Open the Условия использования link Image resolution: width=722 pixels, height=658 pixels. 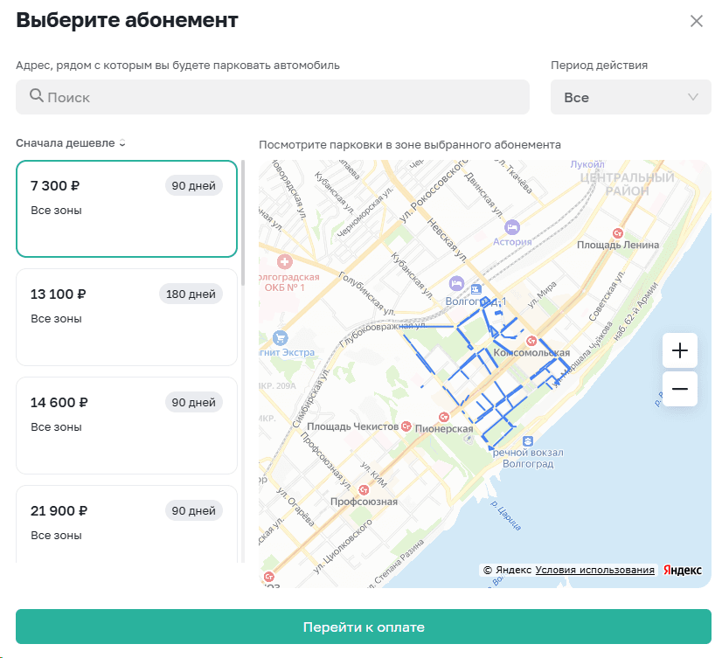coord(594,570)
